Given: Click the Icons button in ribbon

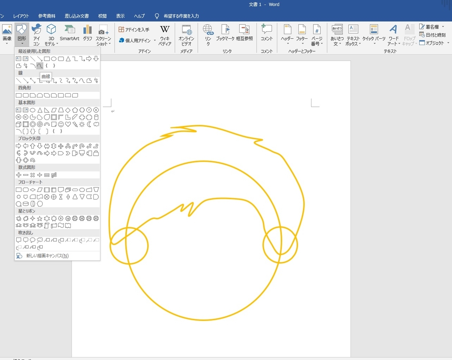Looking at the screenshot, I should (x=37, y=35).
